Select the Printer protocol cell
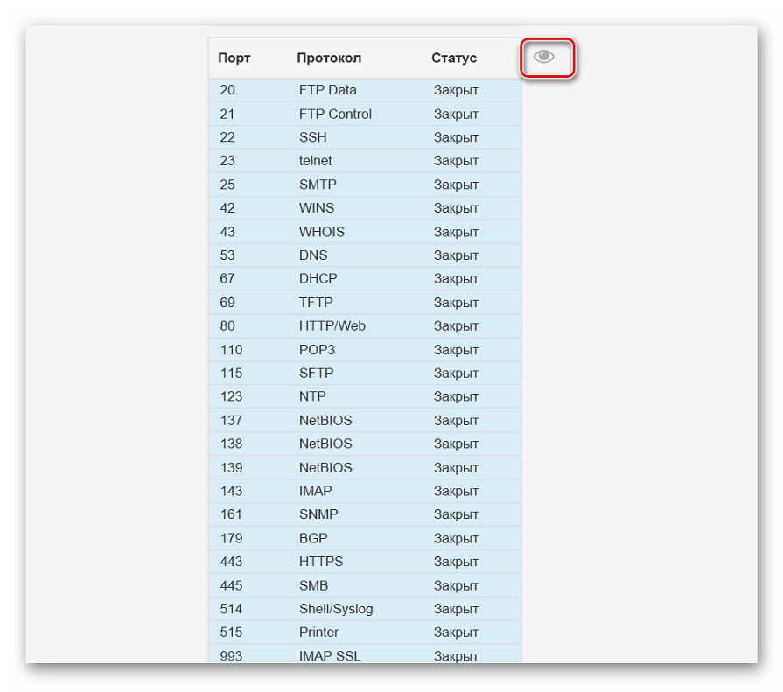This screenshot has height=692, width=783. (318, 633)
